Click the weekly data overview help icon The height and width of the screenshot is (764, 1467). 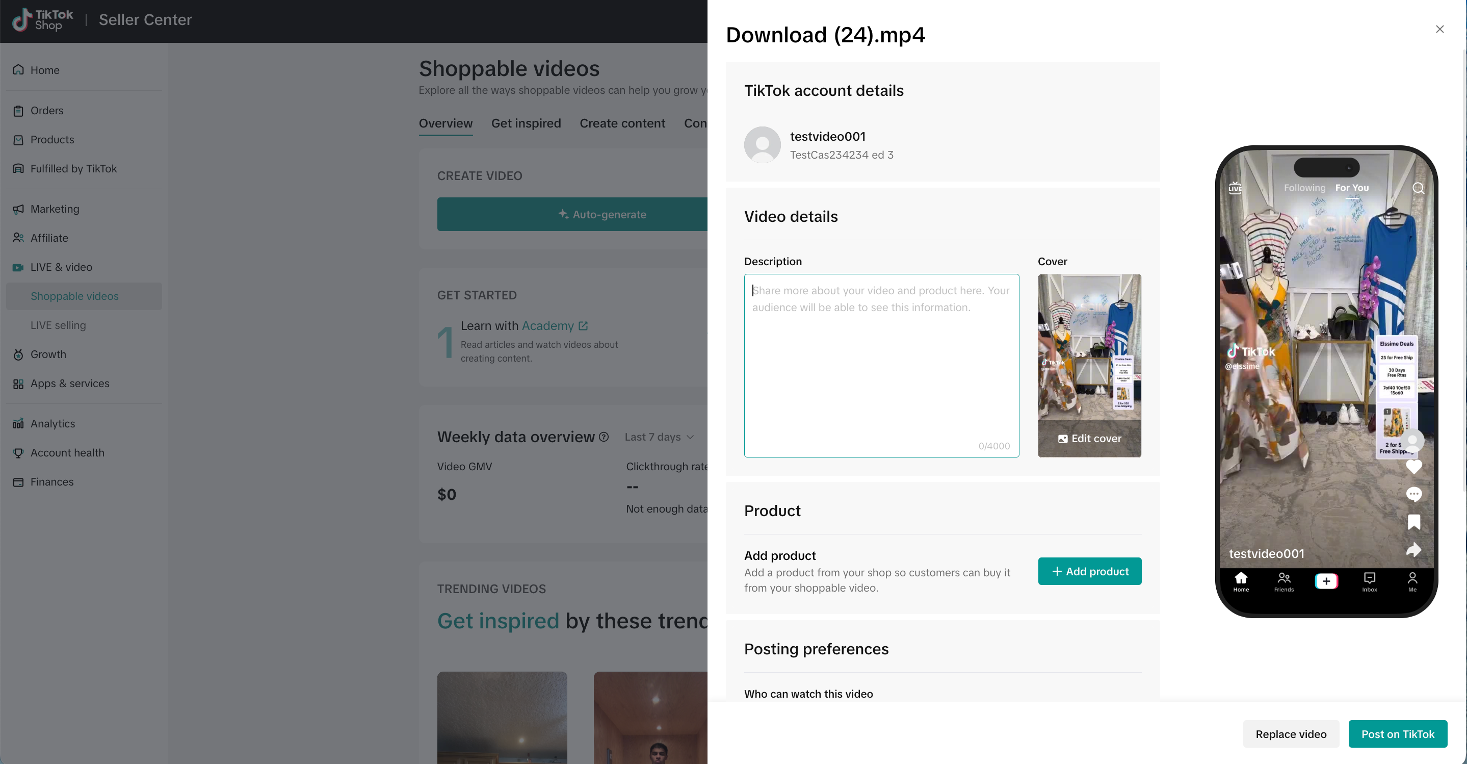(604, 437)
